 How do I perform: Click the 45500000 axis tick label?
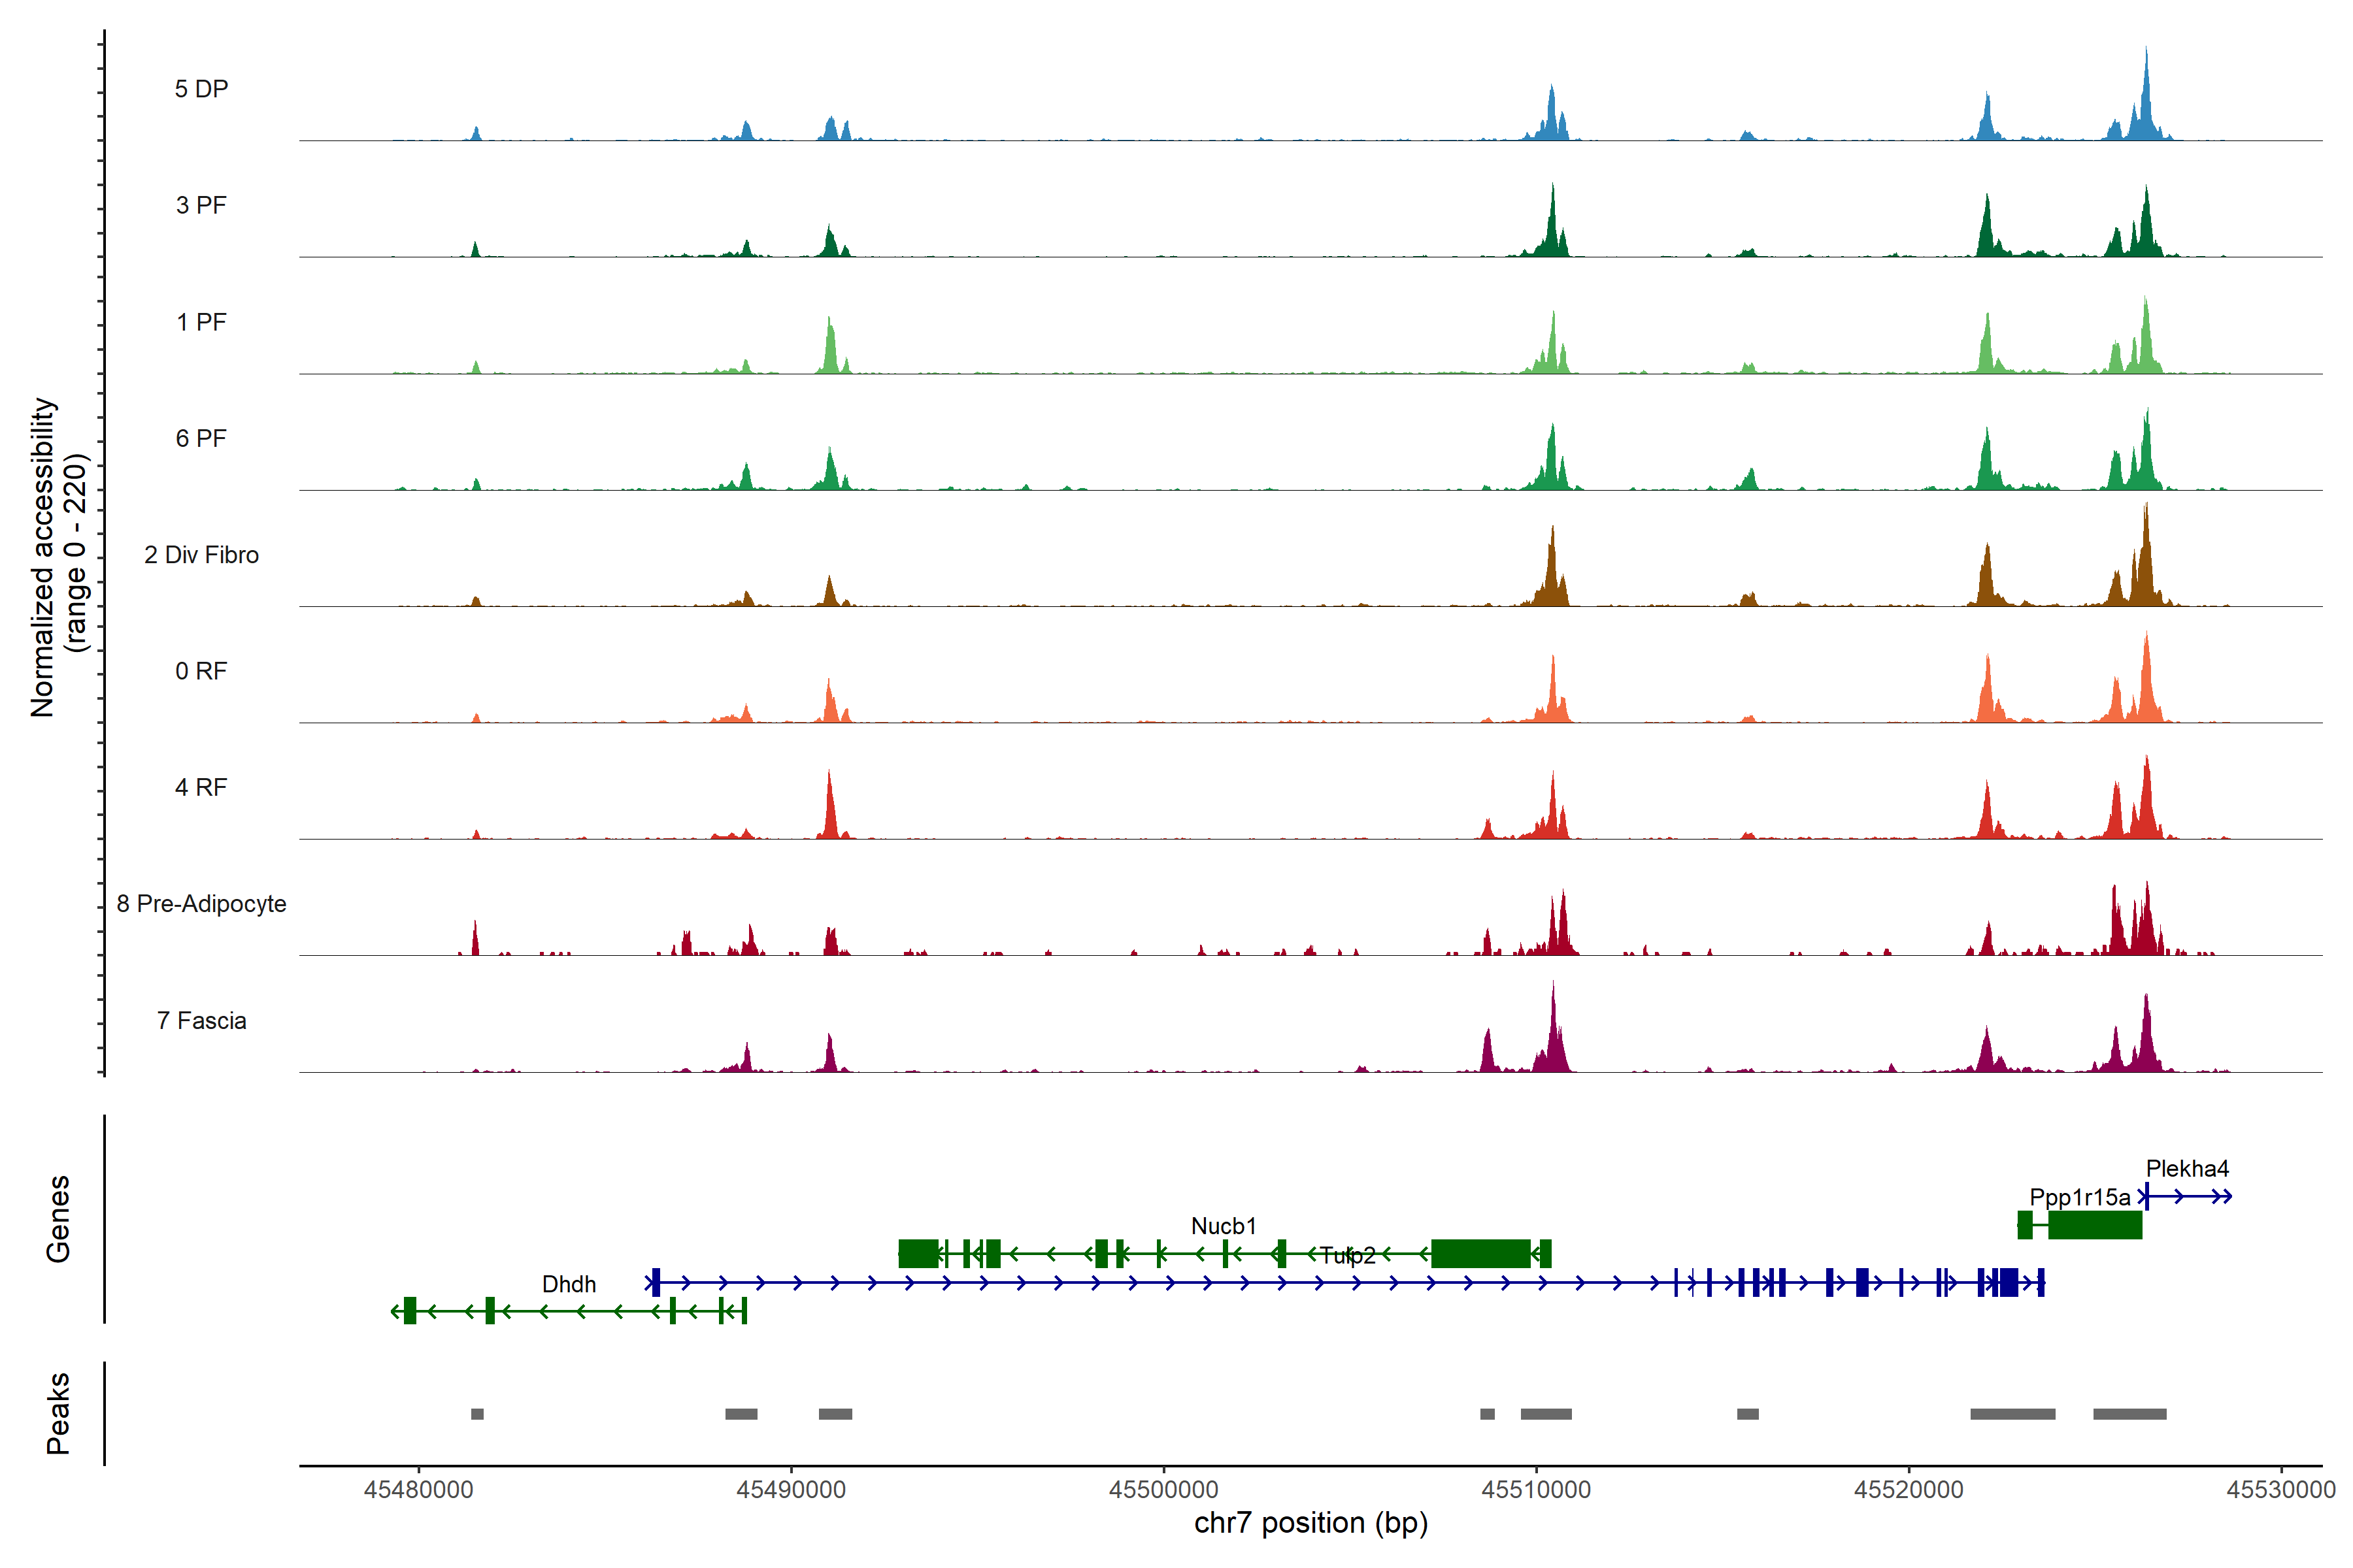tap(1163, 1490)
